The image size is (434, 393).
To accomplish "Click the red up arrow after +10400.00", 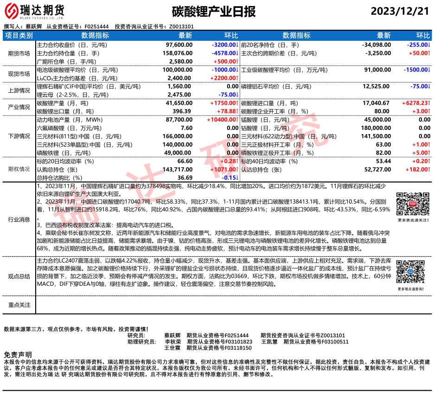I will click(x=237, y=119).
